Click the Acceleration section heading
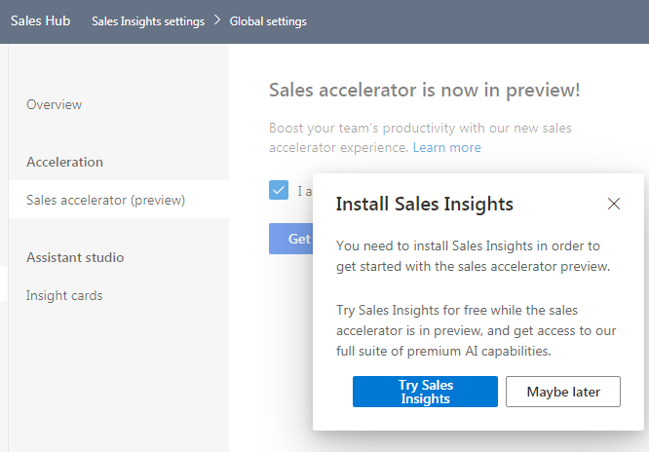The width and height of the screenshot is (649, 452). 64,162
